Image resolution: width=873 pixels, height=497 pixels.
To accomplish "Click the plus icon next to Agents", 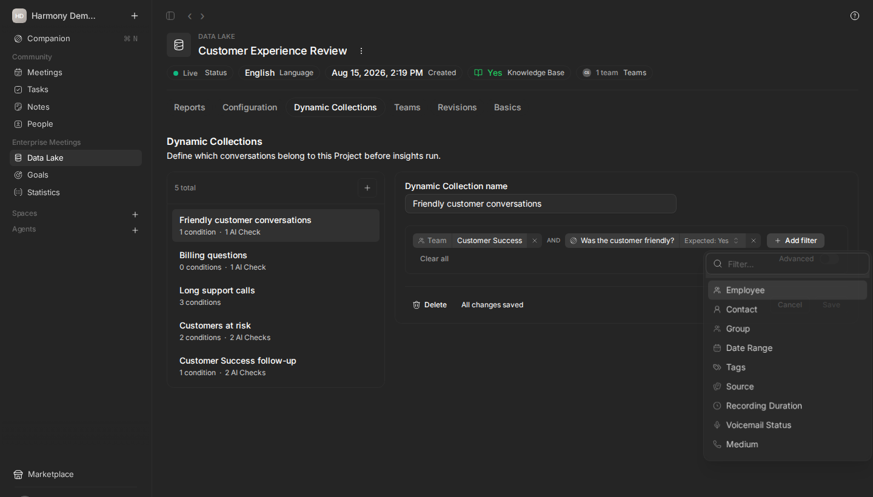I will click(135, 230).
